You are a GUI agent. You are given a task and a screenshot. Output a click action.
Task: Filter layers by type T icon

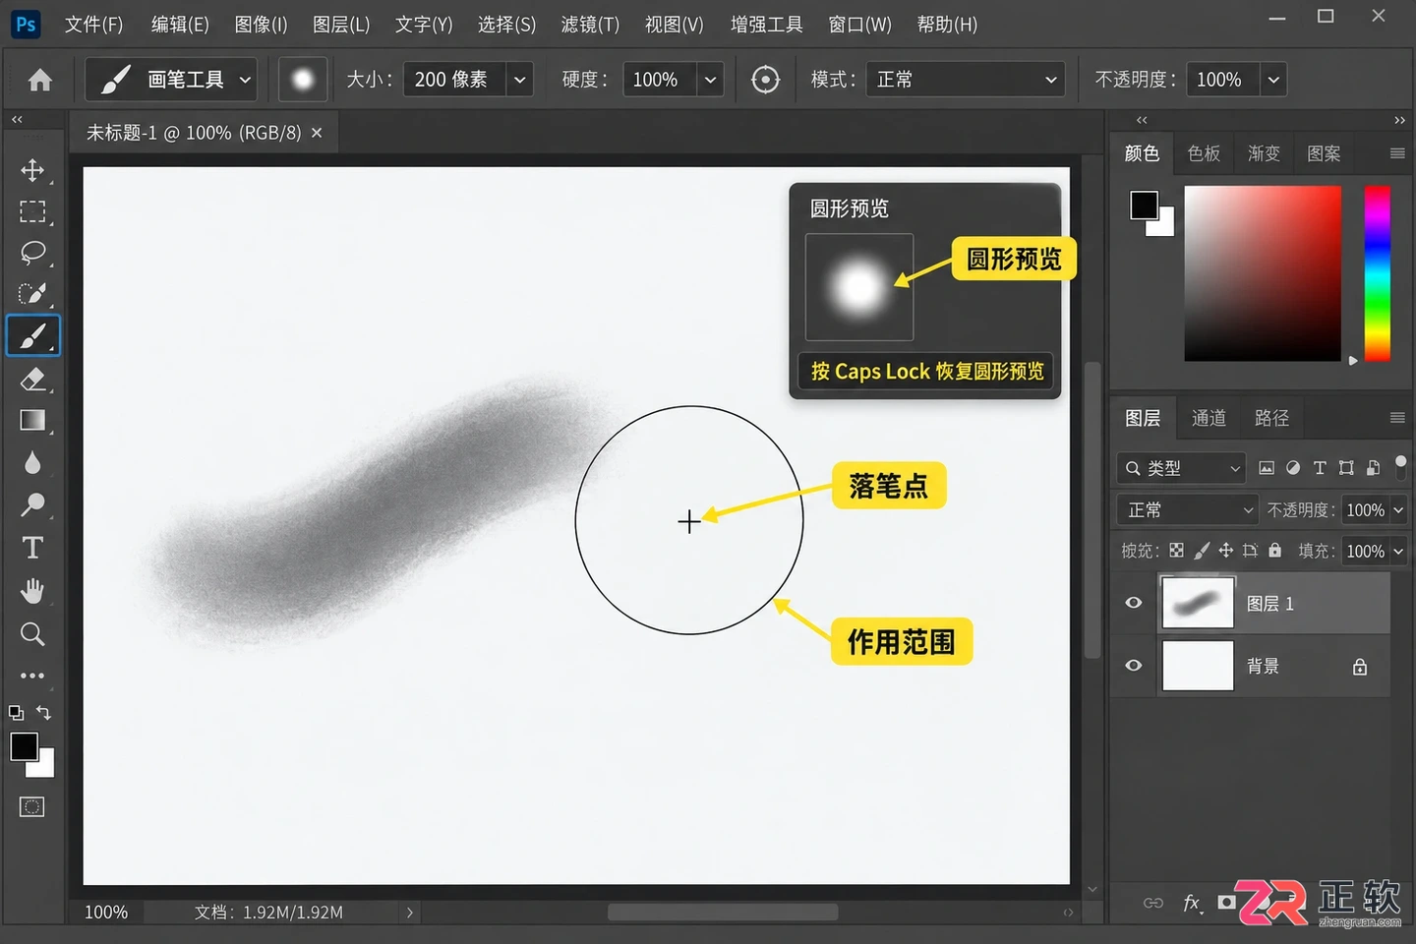coord(1320,468)
